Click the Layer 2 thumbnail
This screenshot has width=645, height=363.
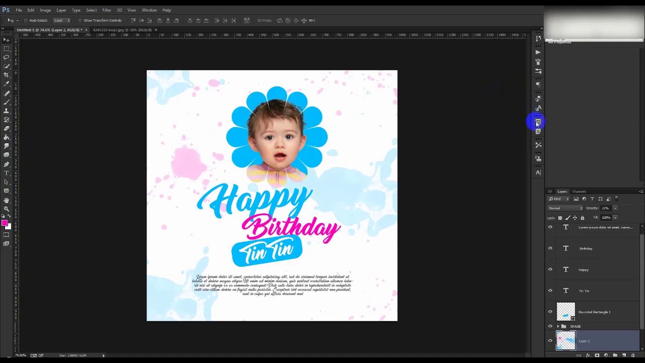tap(565, 341)
